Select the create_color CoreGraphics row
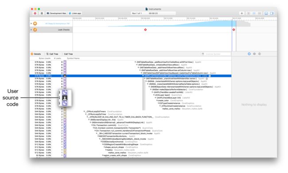The image size is (288, 173). [x=130, y=100]
